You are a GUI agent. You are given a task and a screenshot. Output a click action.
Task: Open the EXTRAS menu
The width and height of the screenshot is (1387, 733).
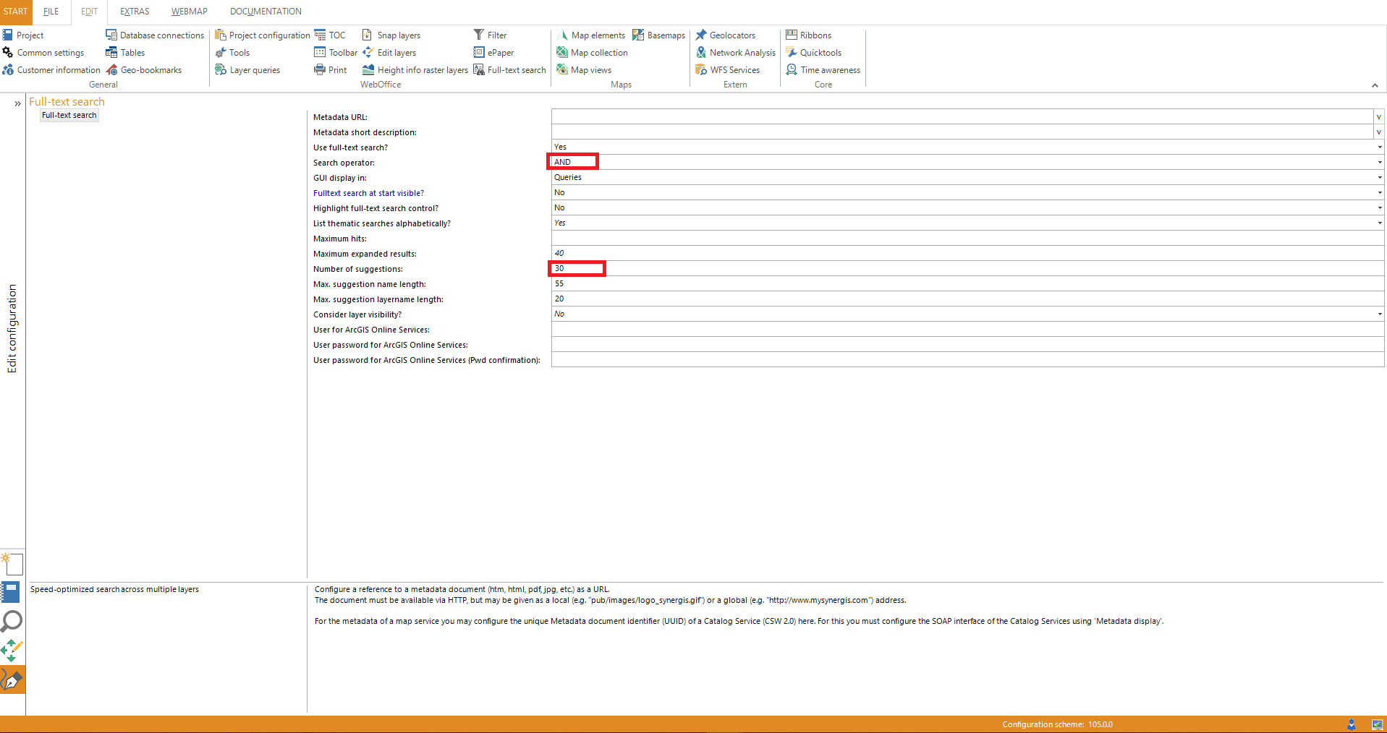point(134,11)
